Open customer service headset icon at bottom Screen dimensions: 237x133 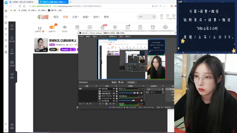[x=12, y=125]
